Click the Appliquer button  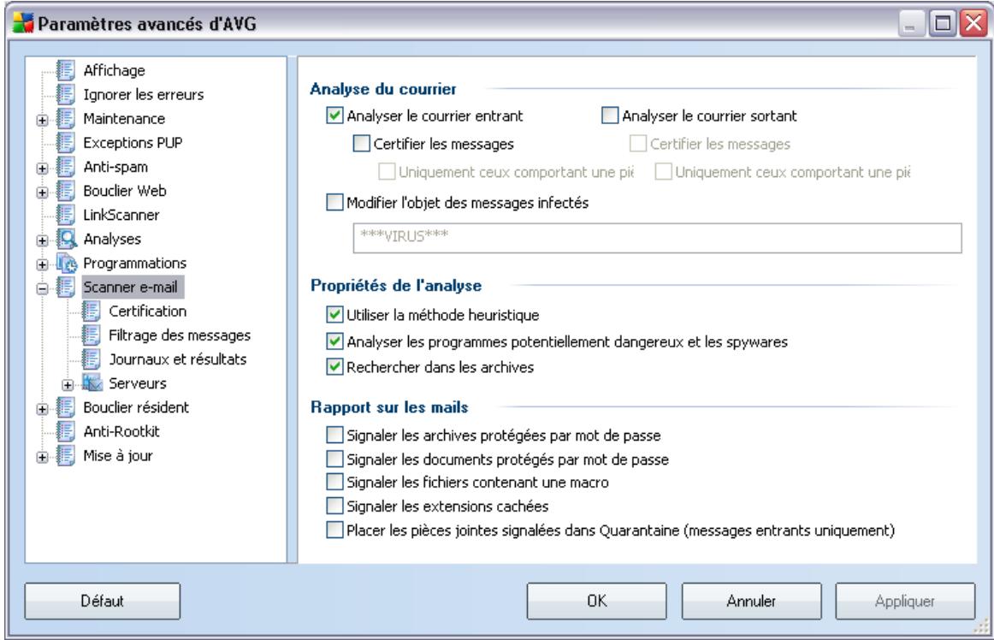point(905,601)
